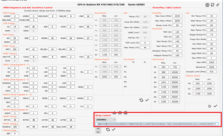Screen dimensions: 223x136
Task: Edit the Sensitivity field showing 4836
Action: click(x=212, y=67)
